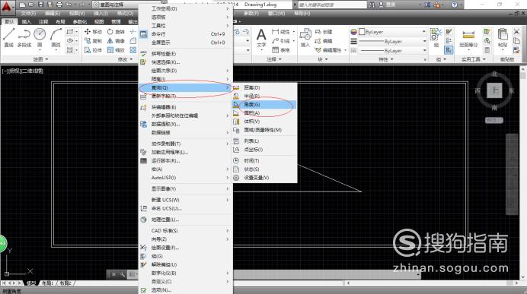Click the Stretch (拉伸) tool

click(93, 50)
